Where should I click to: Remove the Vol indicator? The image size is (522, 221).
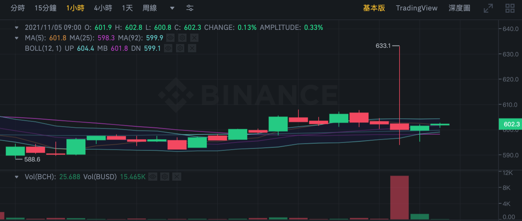177,177
